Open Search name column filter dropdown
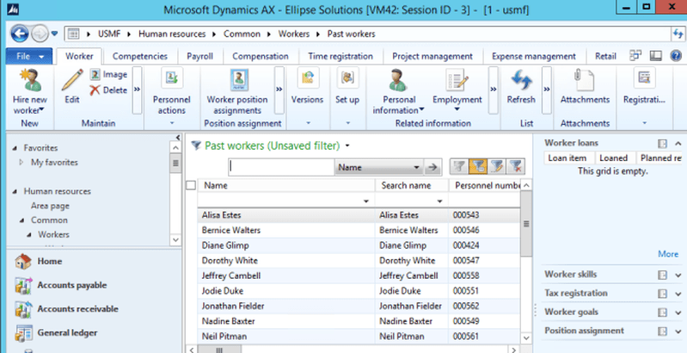This screenshot has height=353, width=687. coord(439,201)
